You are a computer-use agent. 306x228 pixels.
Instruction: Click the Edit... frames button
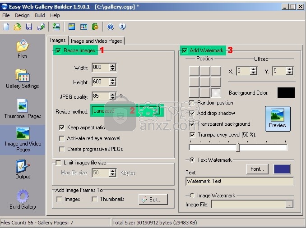coord(153,199)
